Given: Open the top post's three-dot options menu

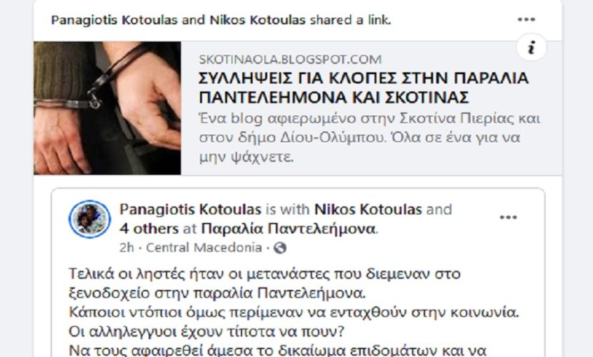Looking at the screenshot, I should 526,19.
